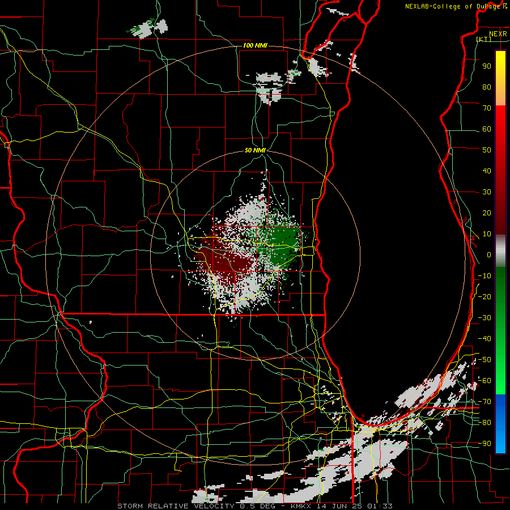This screenshot has width=510, height=510.
Task: Click the '-20' velocity scale label
Action: pos(484,296)
